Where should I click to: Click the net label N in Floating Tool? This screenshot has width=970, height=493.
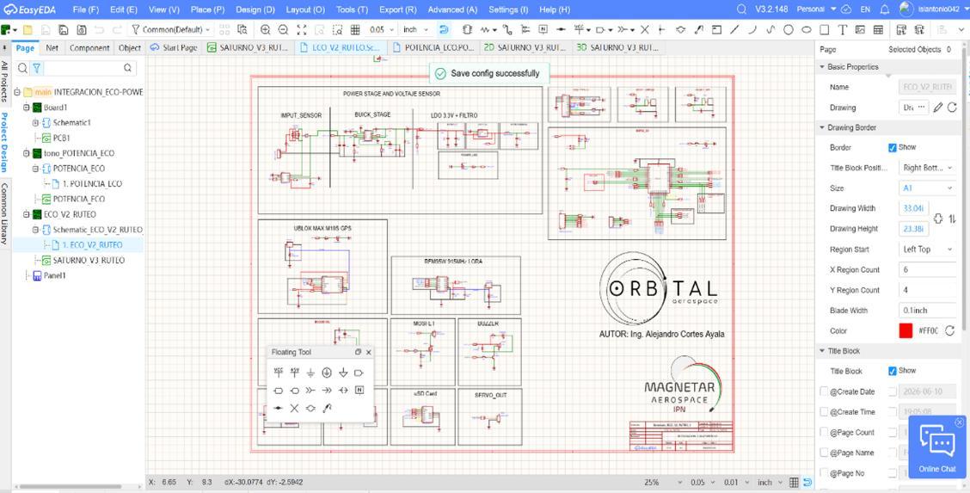(359, 390)
